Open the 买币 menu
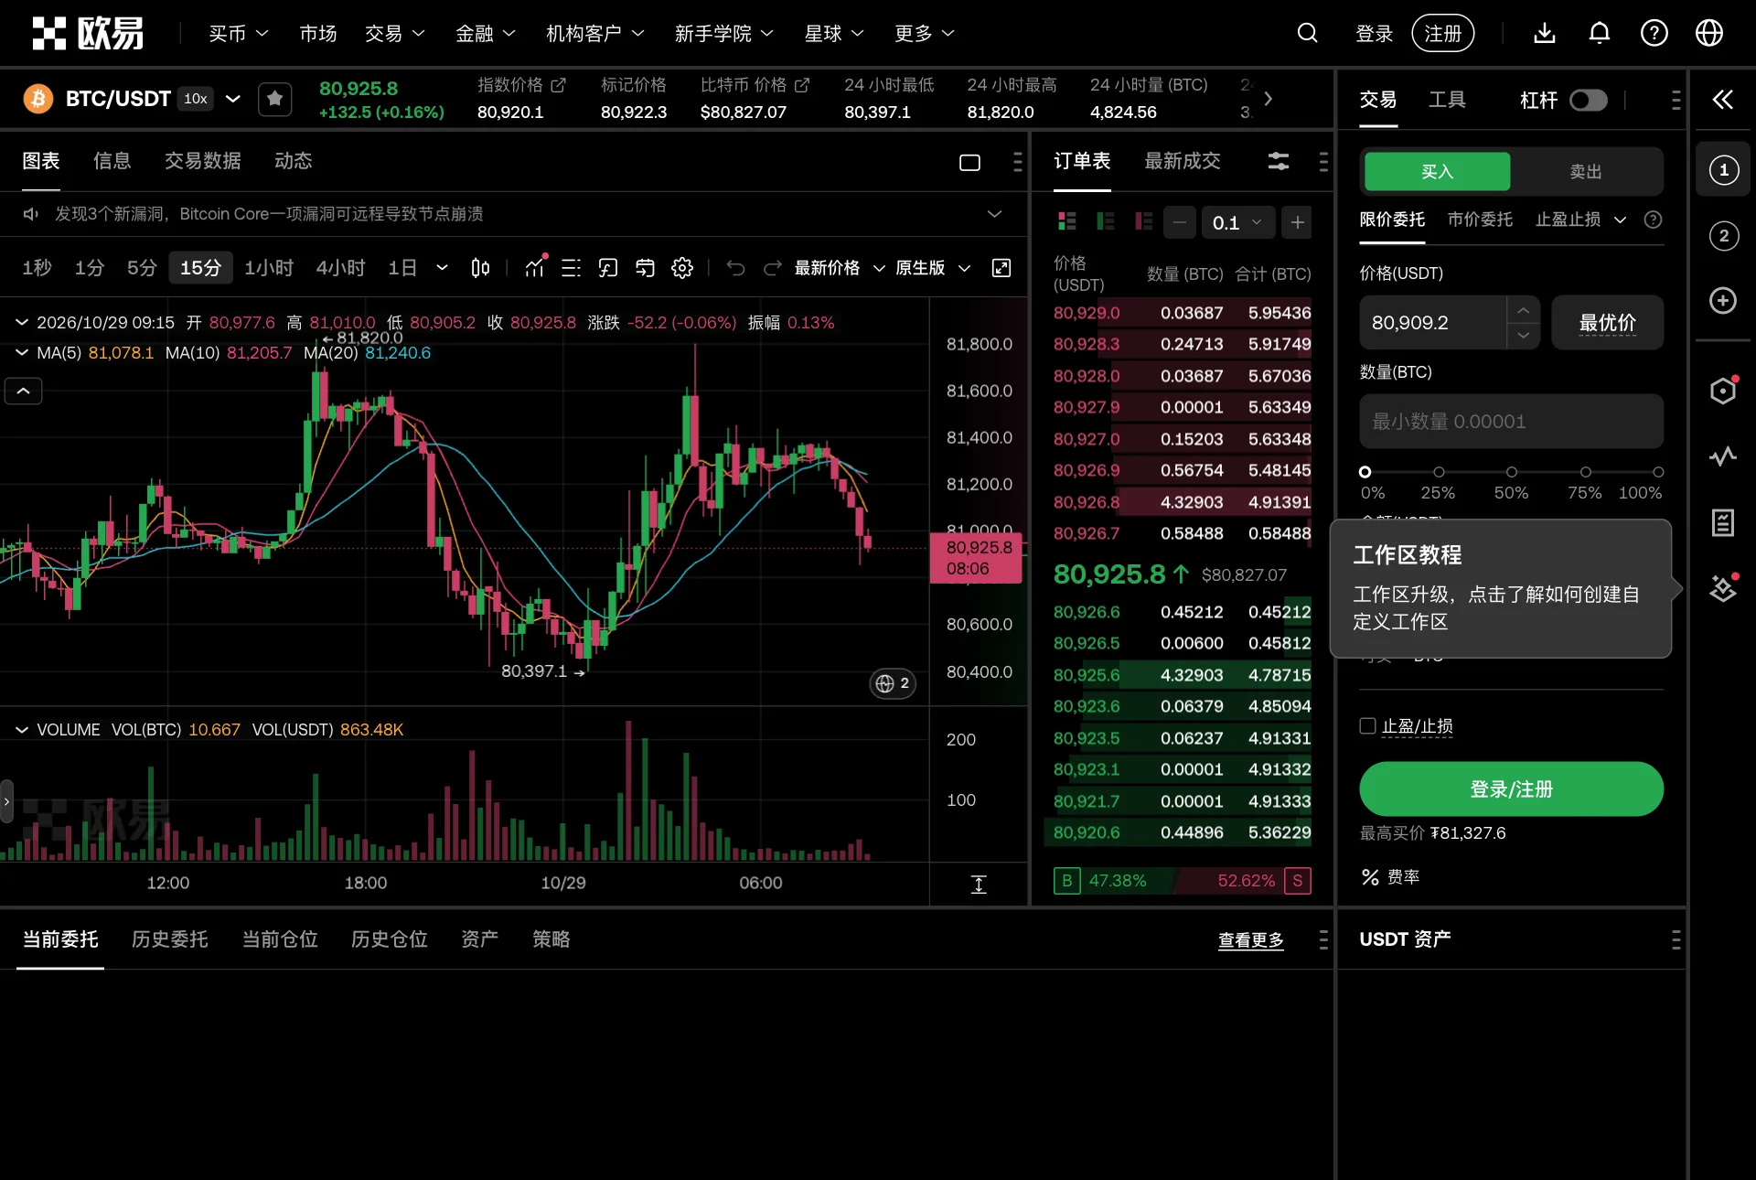1756x1180 pixels. (238, 34)
